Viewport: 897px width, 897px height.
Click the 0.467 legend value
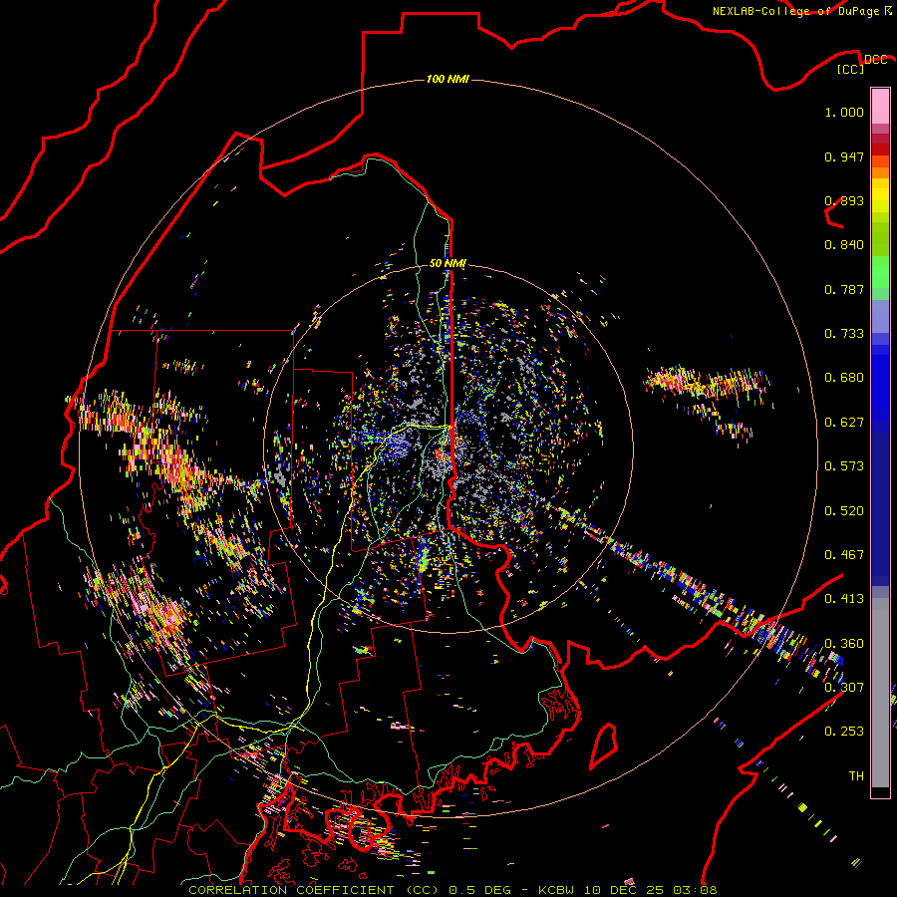[x=844, y=555]
